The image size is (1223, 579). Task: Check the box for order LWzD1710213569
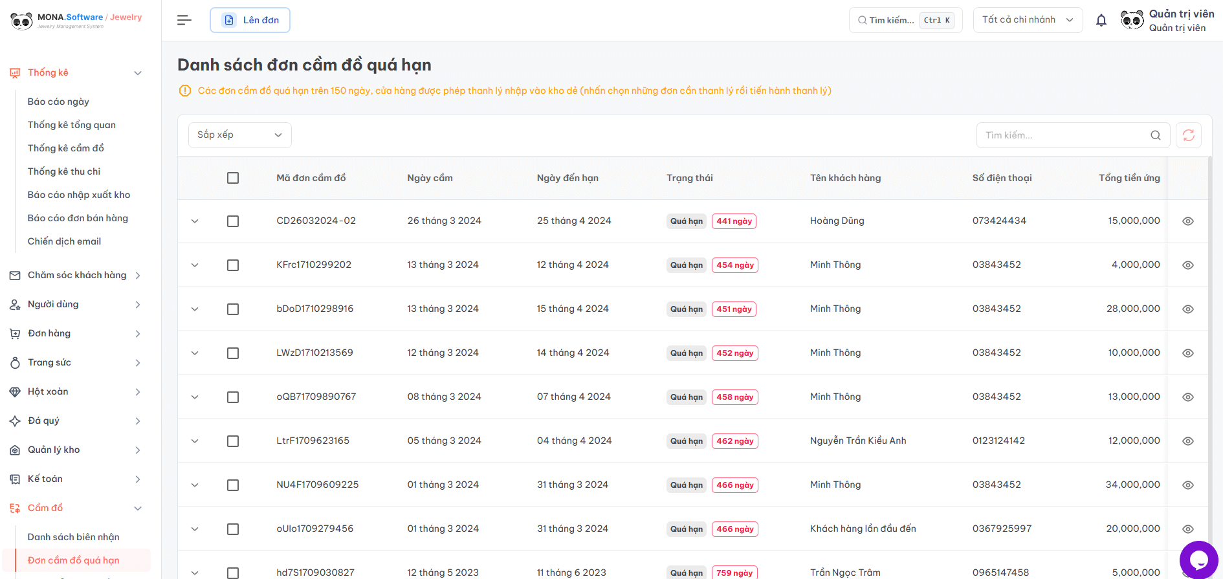(x=233, y=353)
